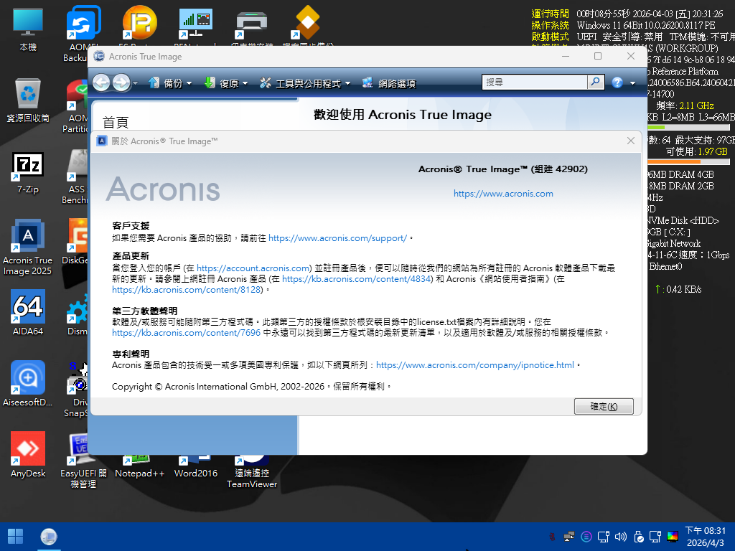Viewport: 735px width, 551px height.
Task: Click the Back navigation arrow in Acronis
Action: 102,83
